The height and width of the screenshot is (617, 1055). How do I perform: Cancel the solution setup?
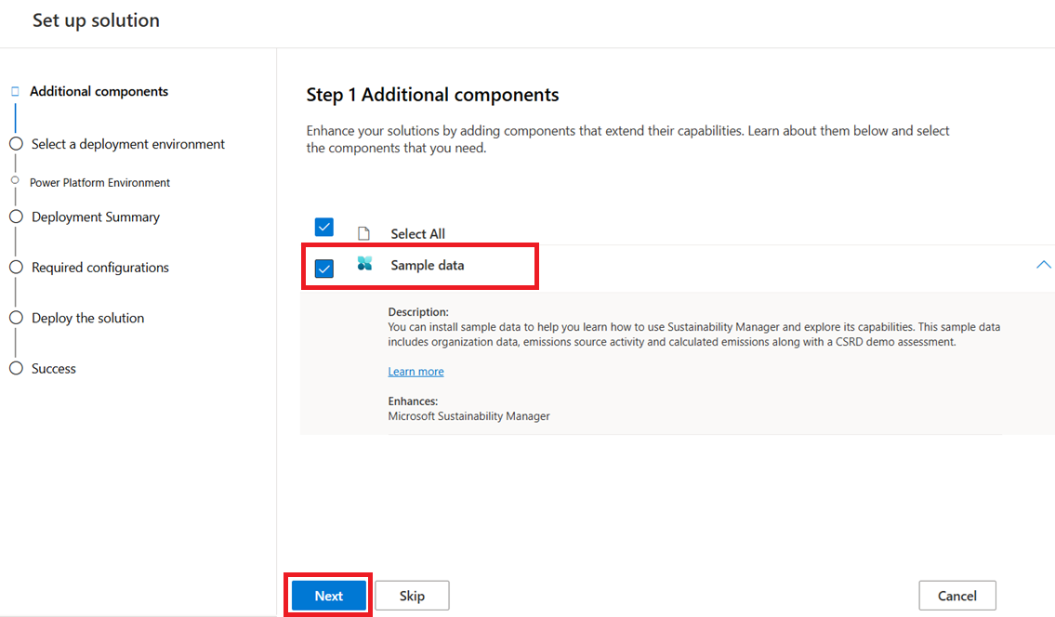tap(956, 596)
